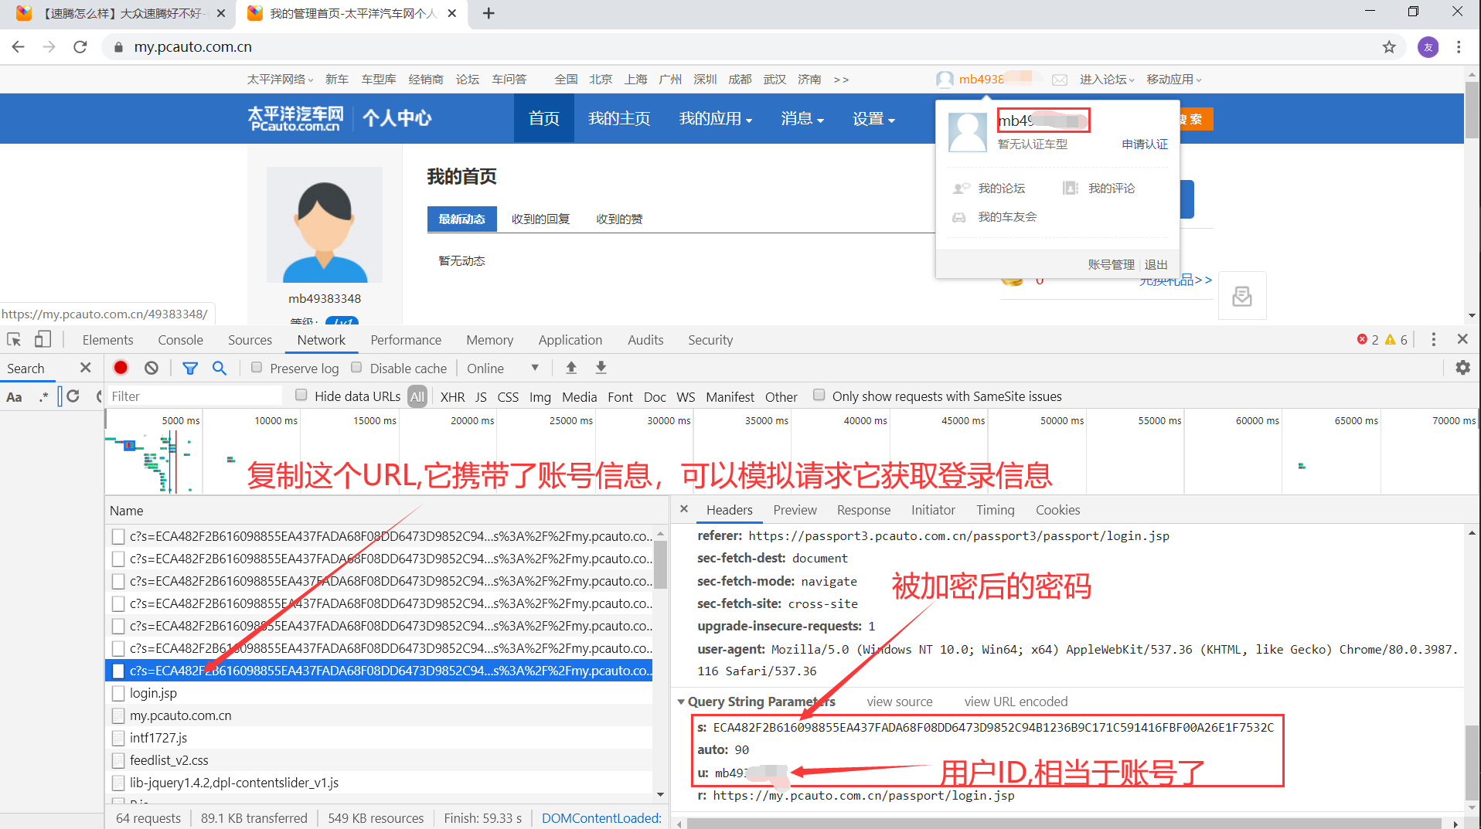Check Only show SameSite issues option
This screenshot has height=829, width=1481.
click(819, 396)
